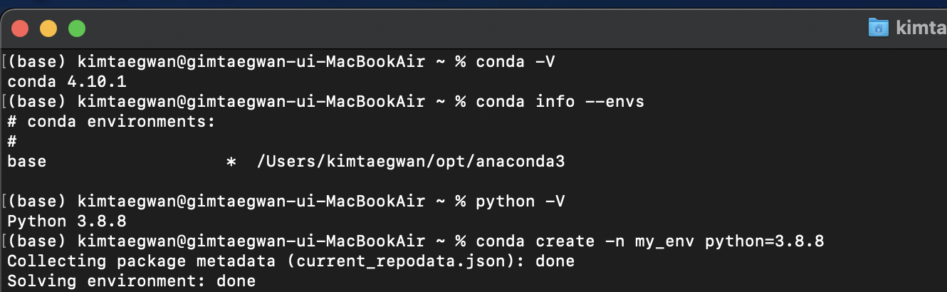Click the '# conda environments:' line
This screenshot has width=947, height=292.
point(111,121)
